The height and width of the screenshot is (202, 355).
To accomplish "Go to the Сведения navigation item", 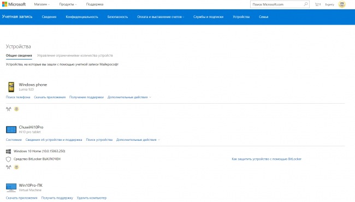I will [x=49, y=17].
